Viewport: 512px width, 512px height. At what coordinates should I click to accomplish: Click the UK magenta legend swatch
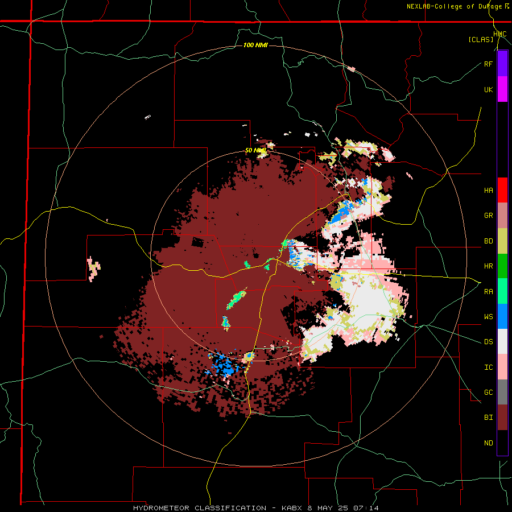[502, 89]
